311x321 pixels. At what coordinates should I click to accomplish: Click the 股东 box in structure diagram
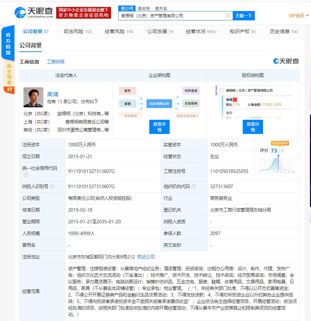tap(128, 91)
